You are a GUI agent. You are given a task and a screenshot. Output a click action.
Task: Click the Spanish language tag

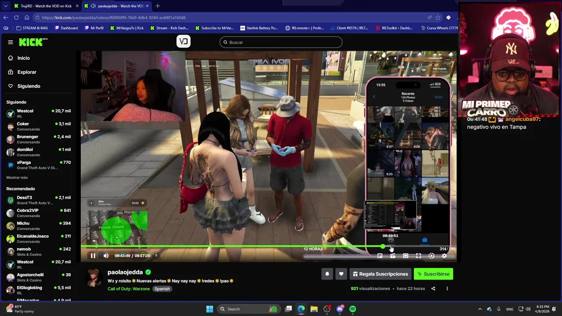[x=162, y=289]
